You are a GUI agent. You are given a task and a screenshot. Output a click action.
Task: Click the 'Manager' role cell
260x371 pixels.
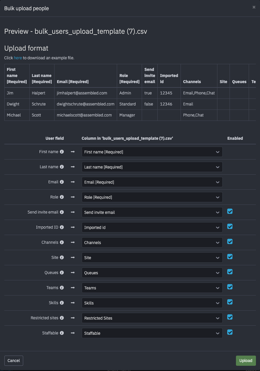point(129,115)
